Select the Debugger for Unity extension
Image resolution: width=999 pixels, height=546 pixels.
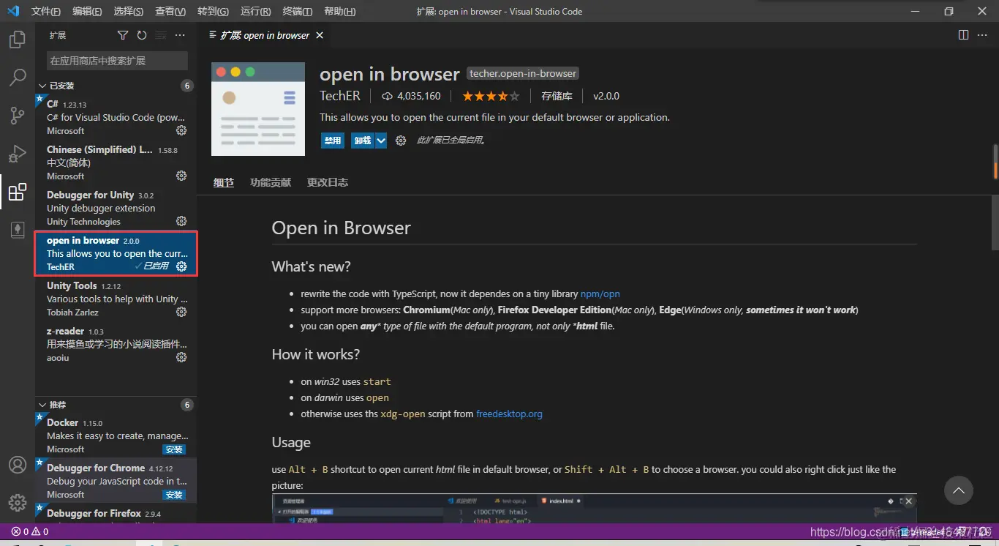[116, 208]
